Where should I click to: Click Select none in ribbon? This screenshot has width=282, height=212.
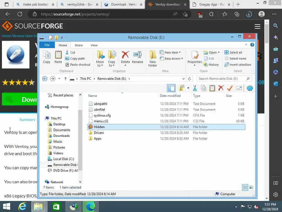pos(235,59)
